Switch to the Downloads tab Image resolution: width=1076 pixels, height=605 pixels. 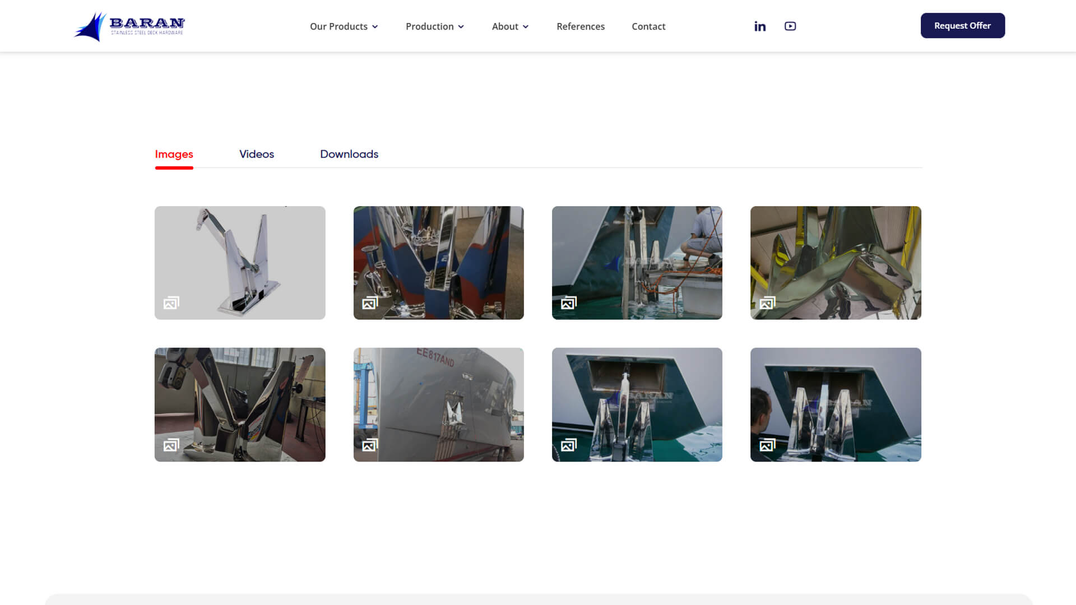(349, 154)
